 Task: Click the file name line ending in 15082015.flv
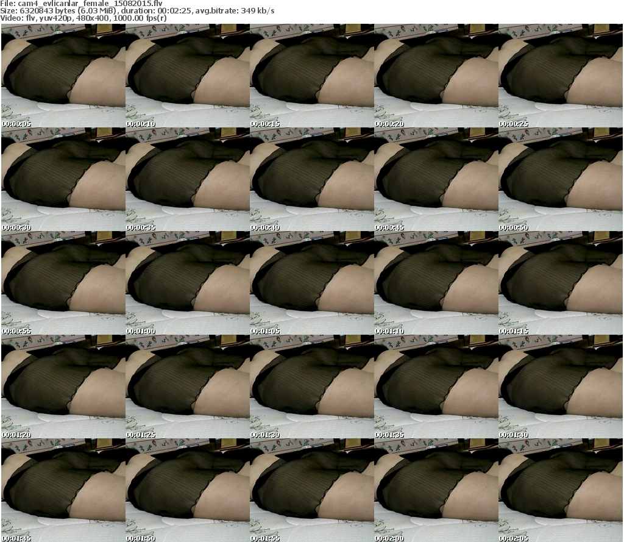(x=81, y=3)
